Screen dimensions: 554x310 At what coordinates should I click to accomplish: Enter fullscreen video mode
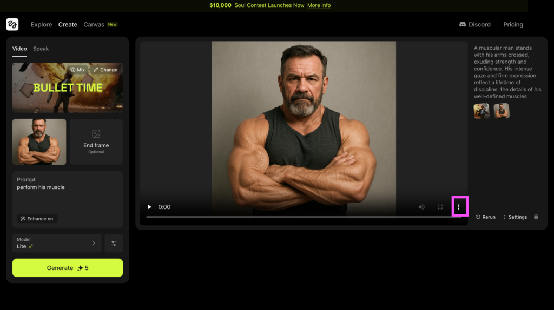(440, 207)
